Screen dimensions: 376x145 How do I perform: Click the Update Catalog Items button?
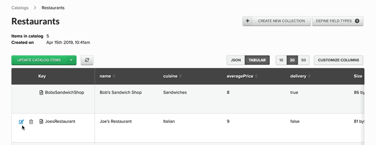(39, 60)
